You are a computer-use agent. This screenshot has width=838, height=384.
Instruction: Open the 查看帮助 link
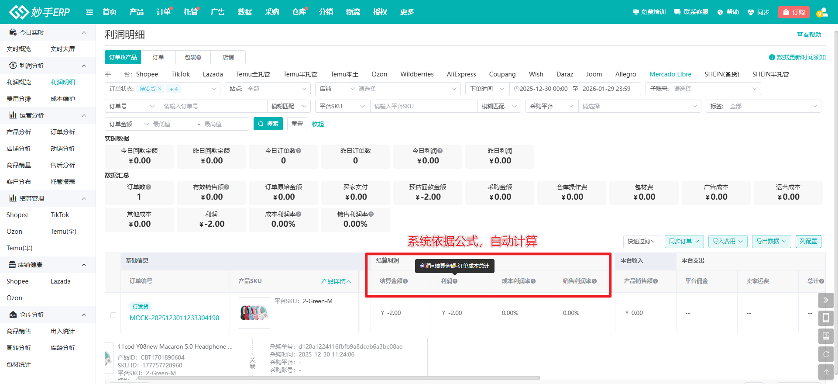pyautogui.click(x=809, y=35)
